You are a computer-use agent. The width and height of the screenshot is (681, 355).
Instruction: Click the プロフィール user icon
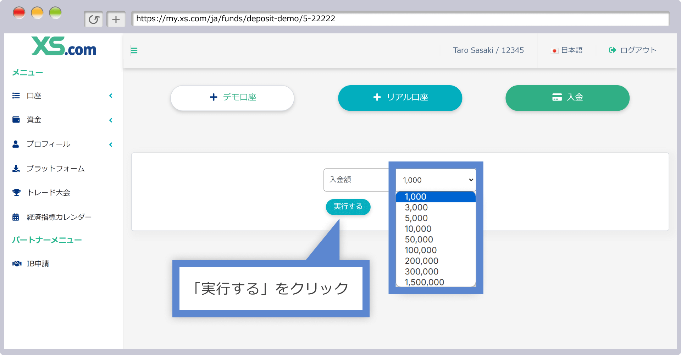click(x=16, y=144)
